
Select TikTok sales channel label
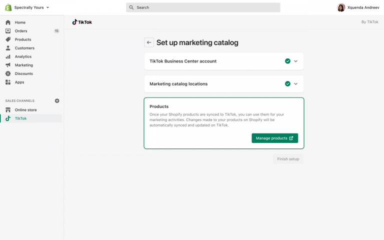click(20, 118)
